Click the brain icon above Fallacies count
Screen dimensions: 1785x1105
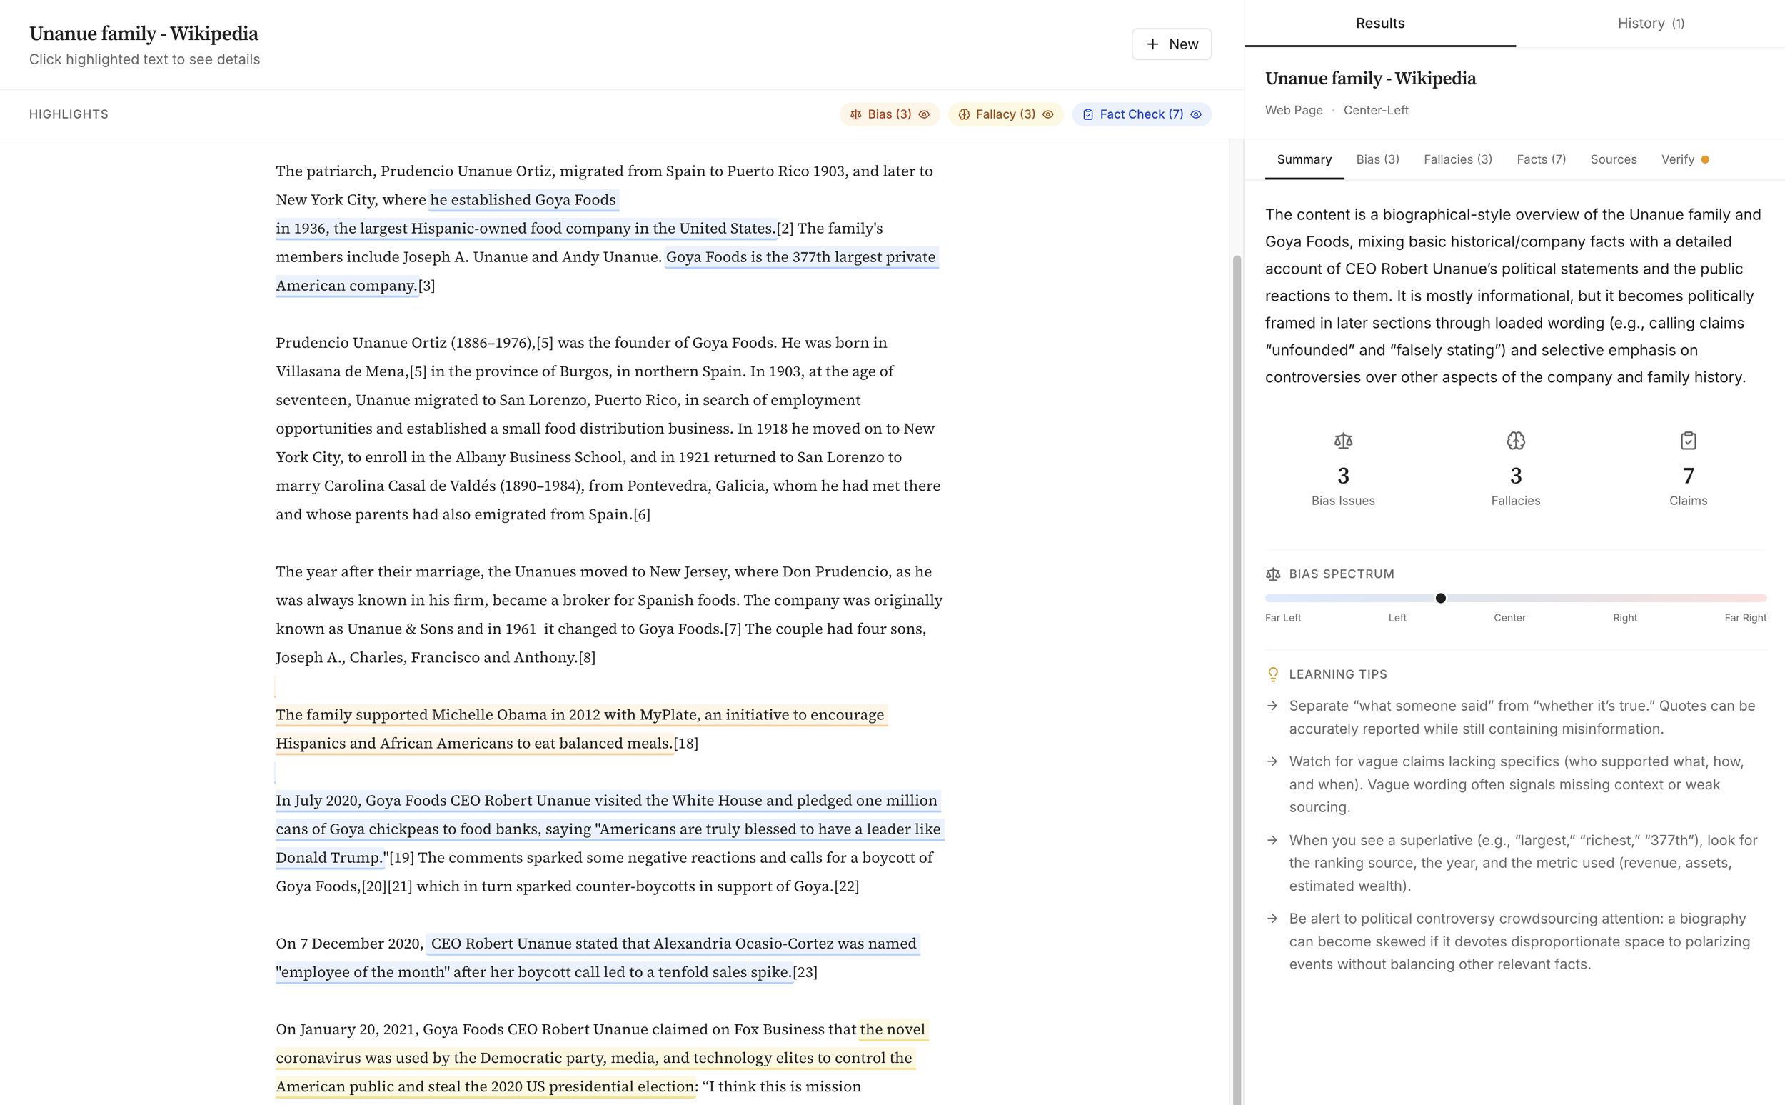[x=1516, y=441]
